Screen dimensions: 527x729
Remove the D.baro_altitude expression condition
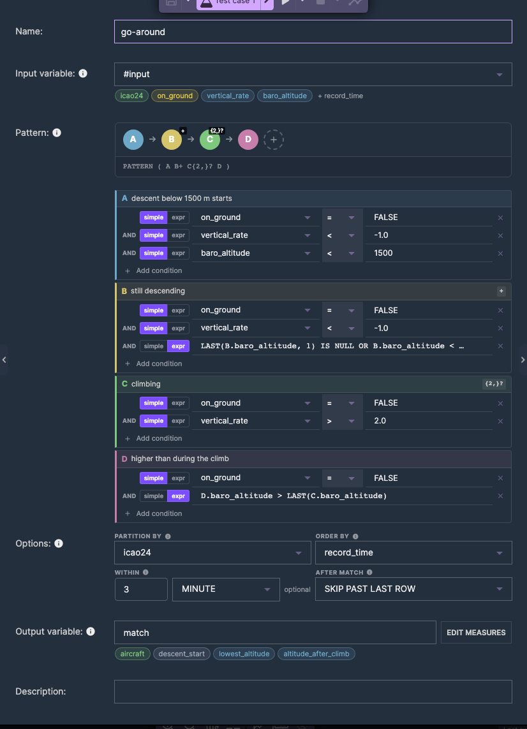point(500,496)
